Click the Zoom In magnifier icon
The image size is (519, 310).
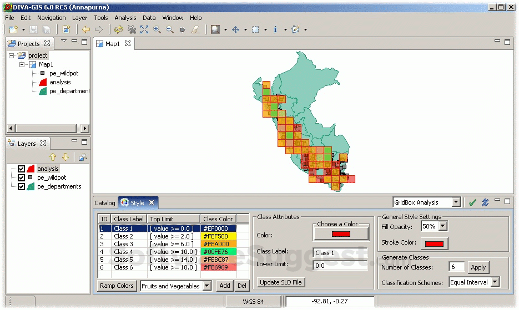tap(157, 29)
